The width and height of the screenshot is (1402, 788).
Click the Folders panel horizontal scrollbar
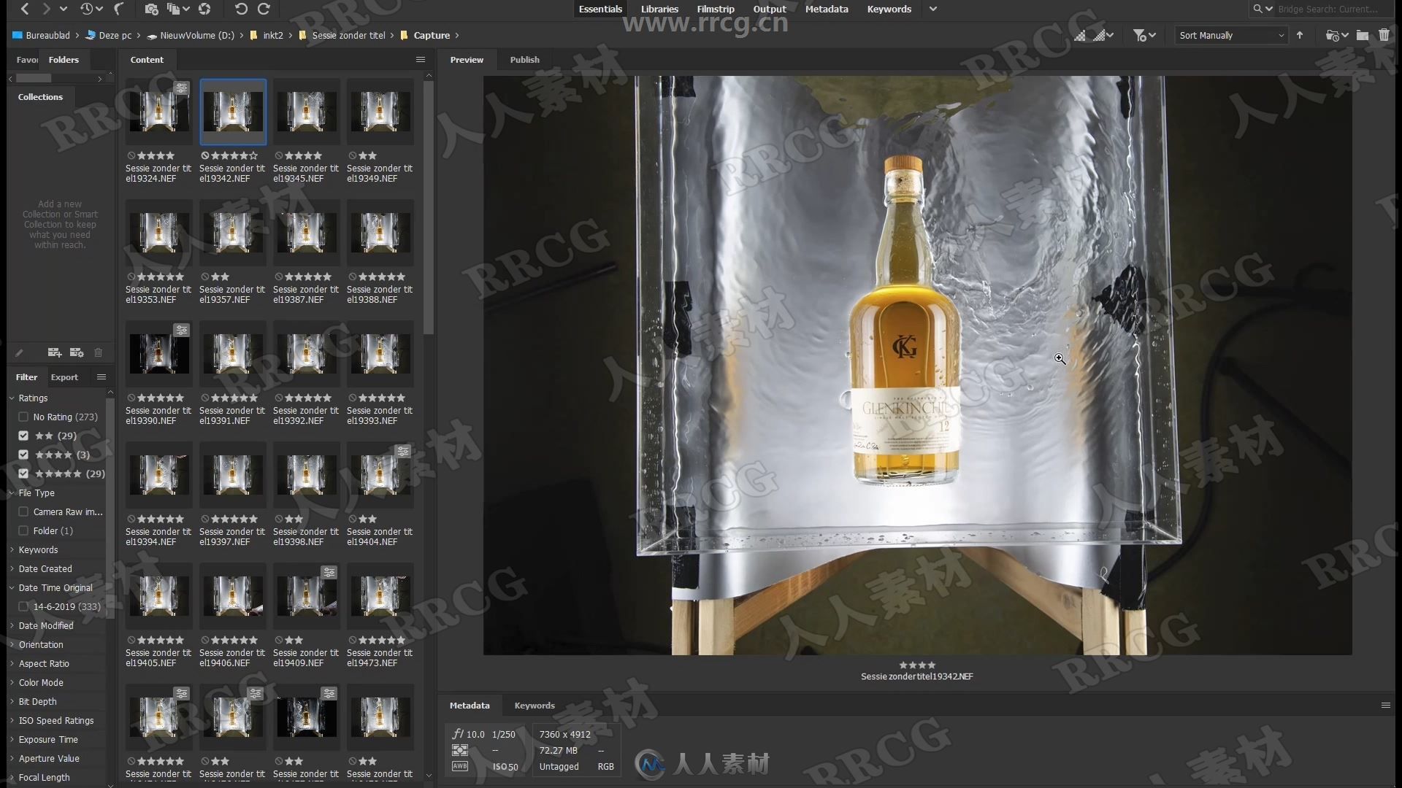click(34, 78)
